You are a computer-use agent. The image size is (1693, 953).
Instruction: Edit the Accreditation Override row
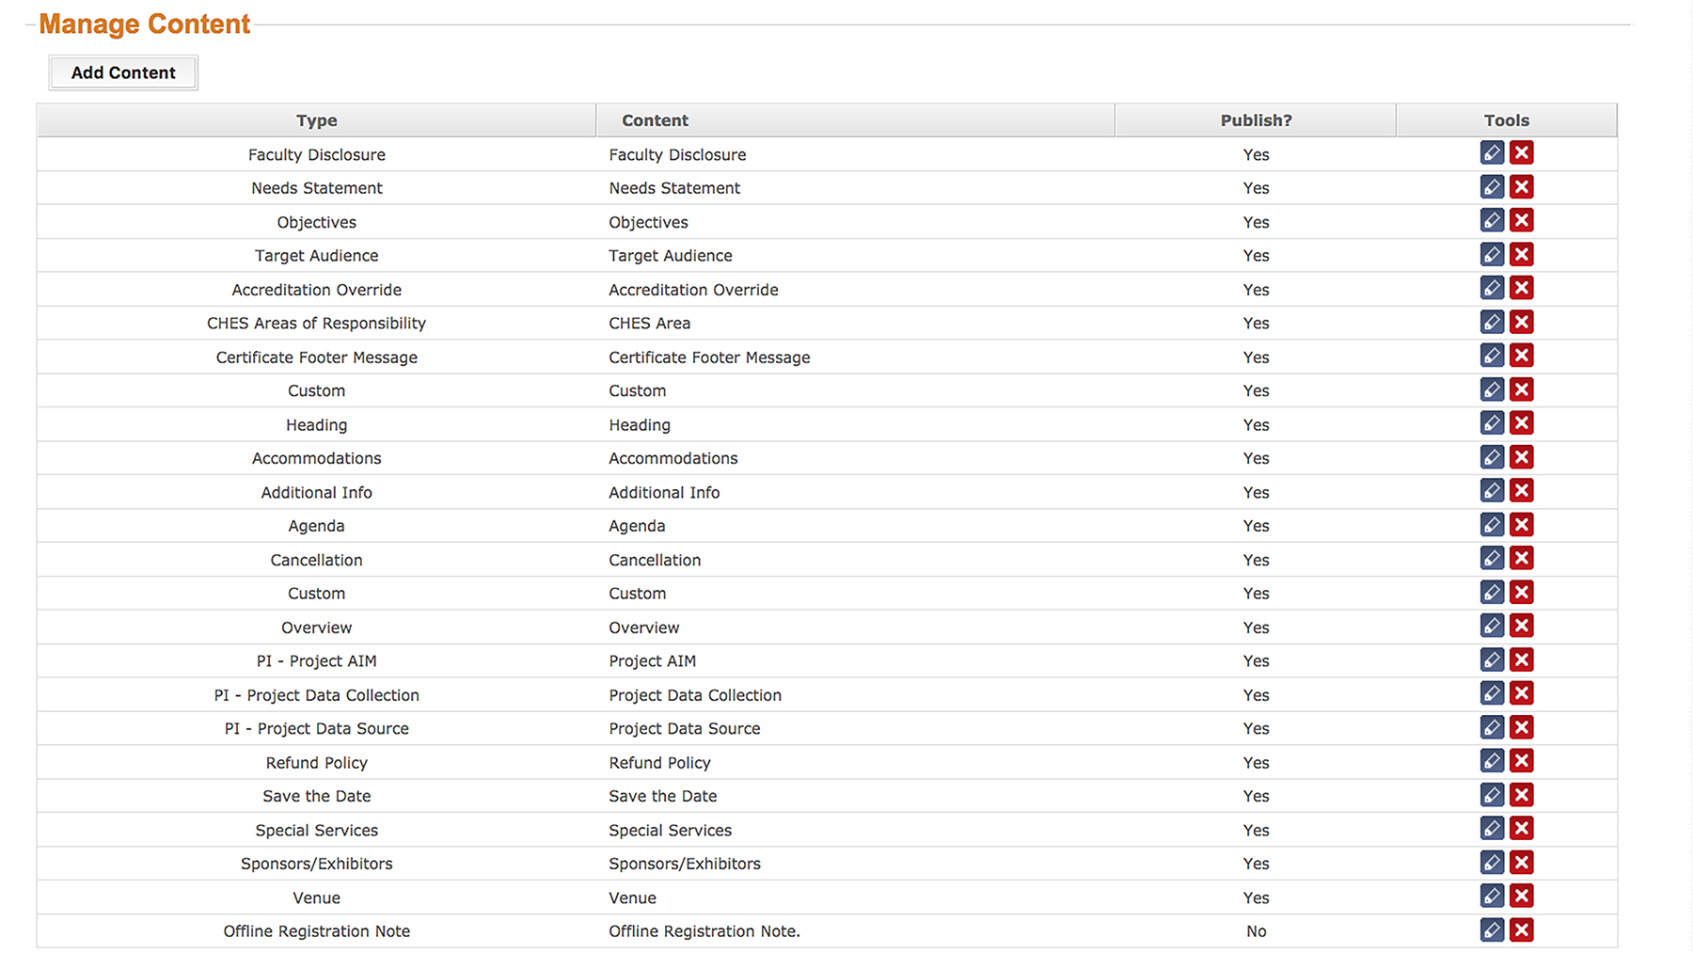point(1492,289)
